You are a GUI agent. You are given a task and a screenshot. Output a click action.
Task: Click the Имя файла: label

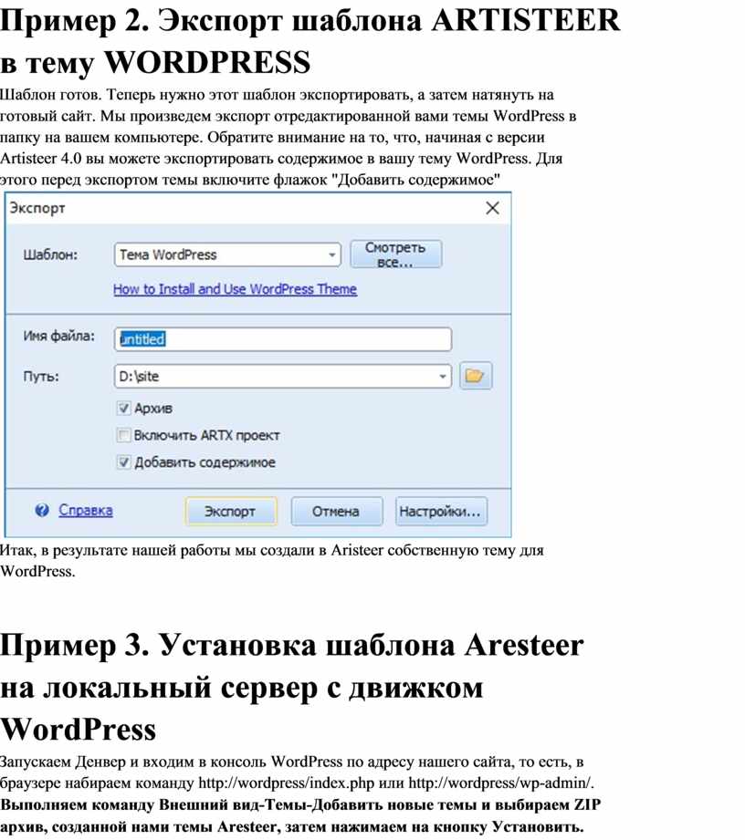58,336
